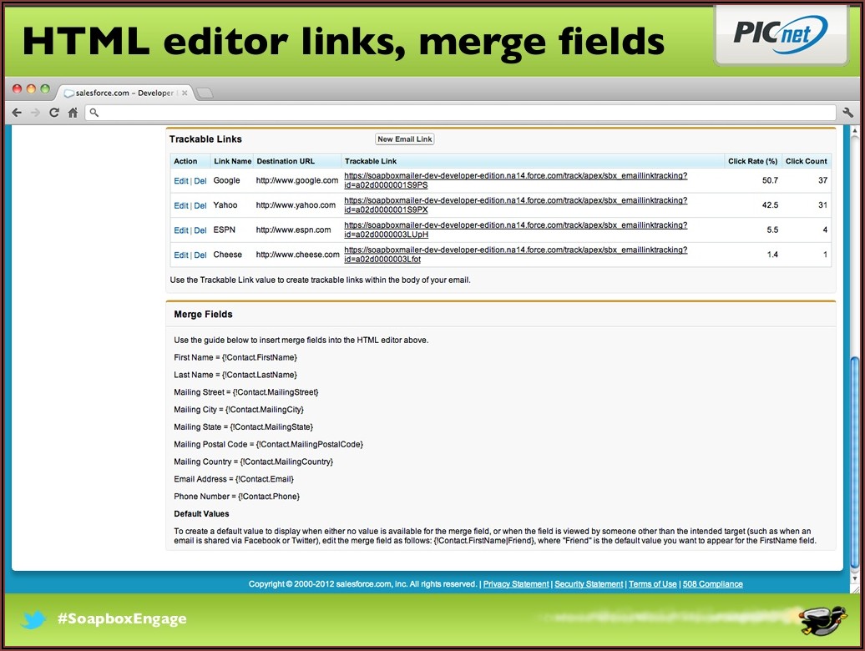The height and width of the screenshot is (651, 865).
Task: Edit the Yahoo trackable link
Action: pos(181,205)
